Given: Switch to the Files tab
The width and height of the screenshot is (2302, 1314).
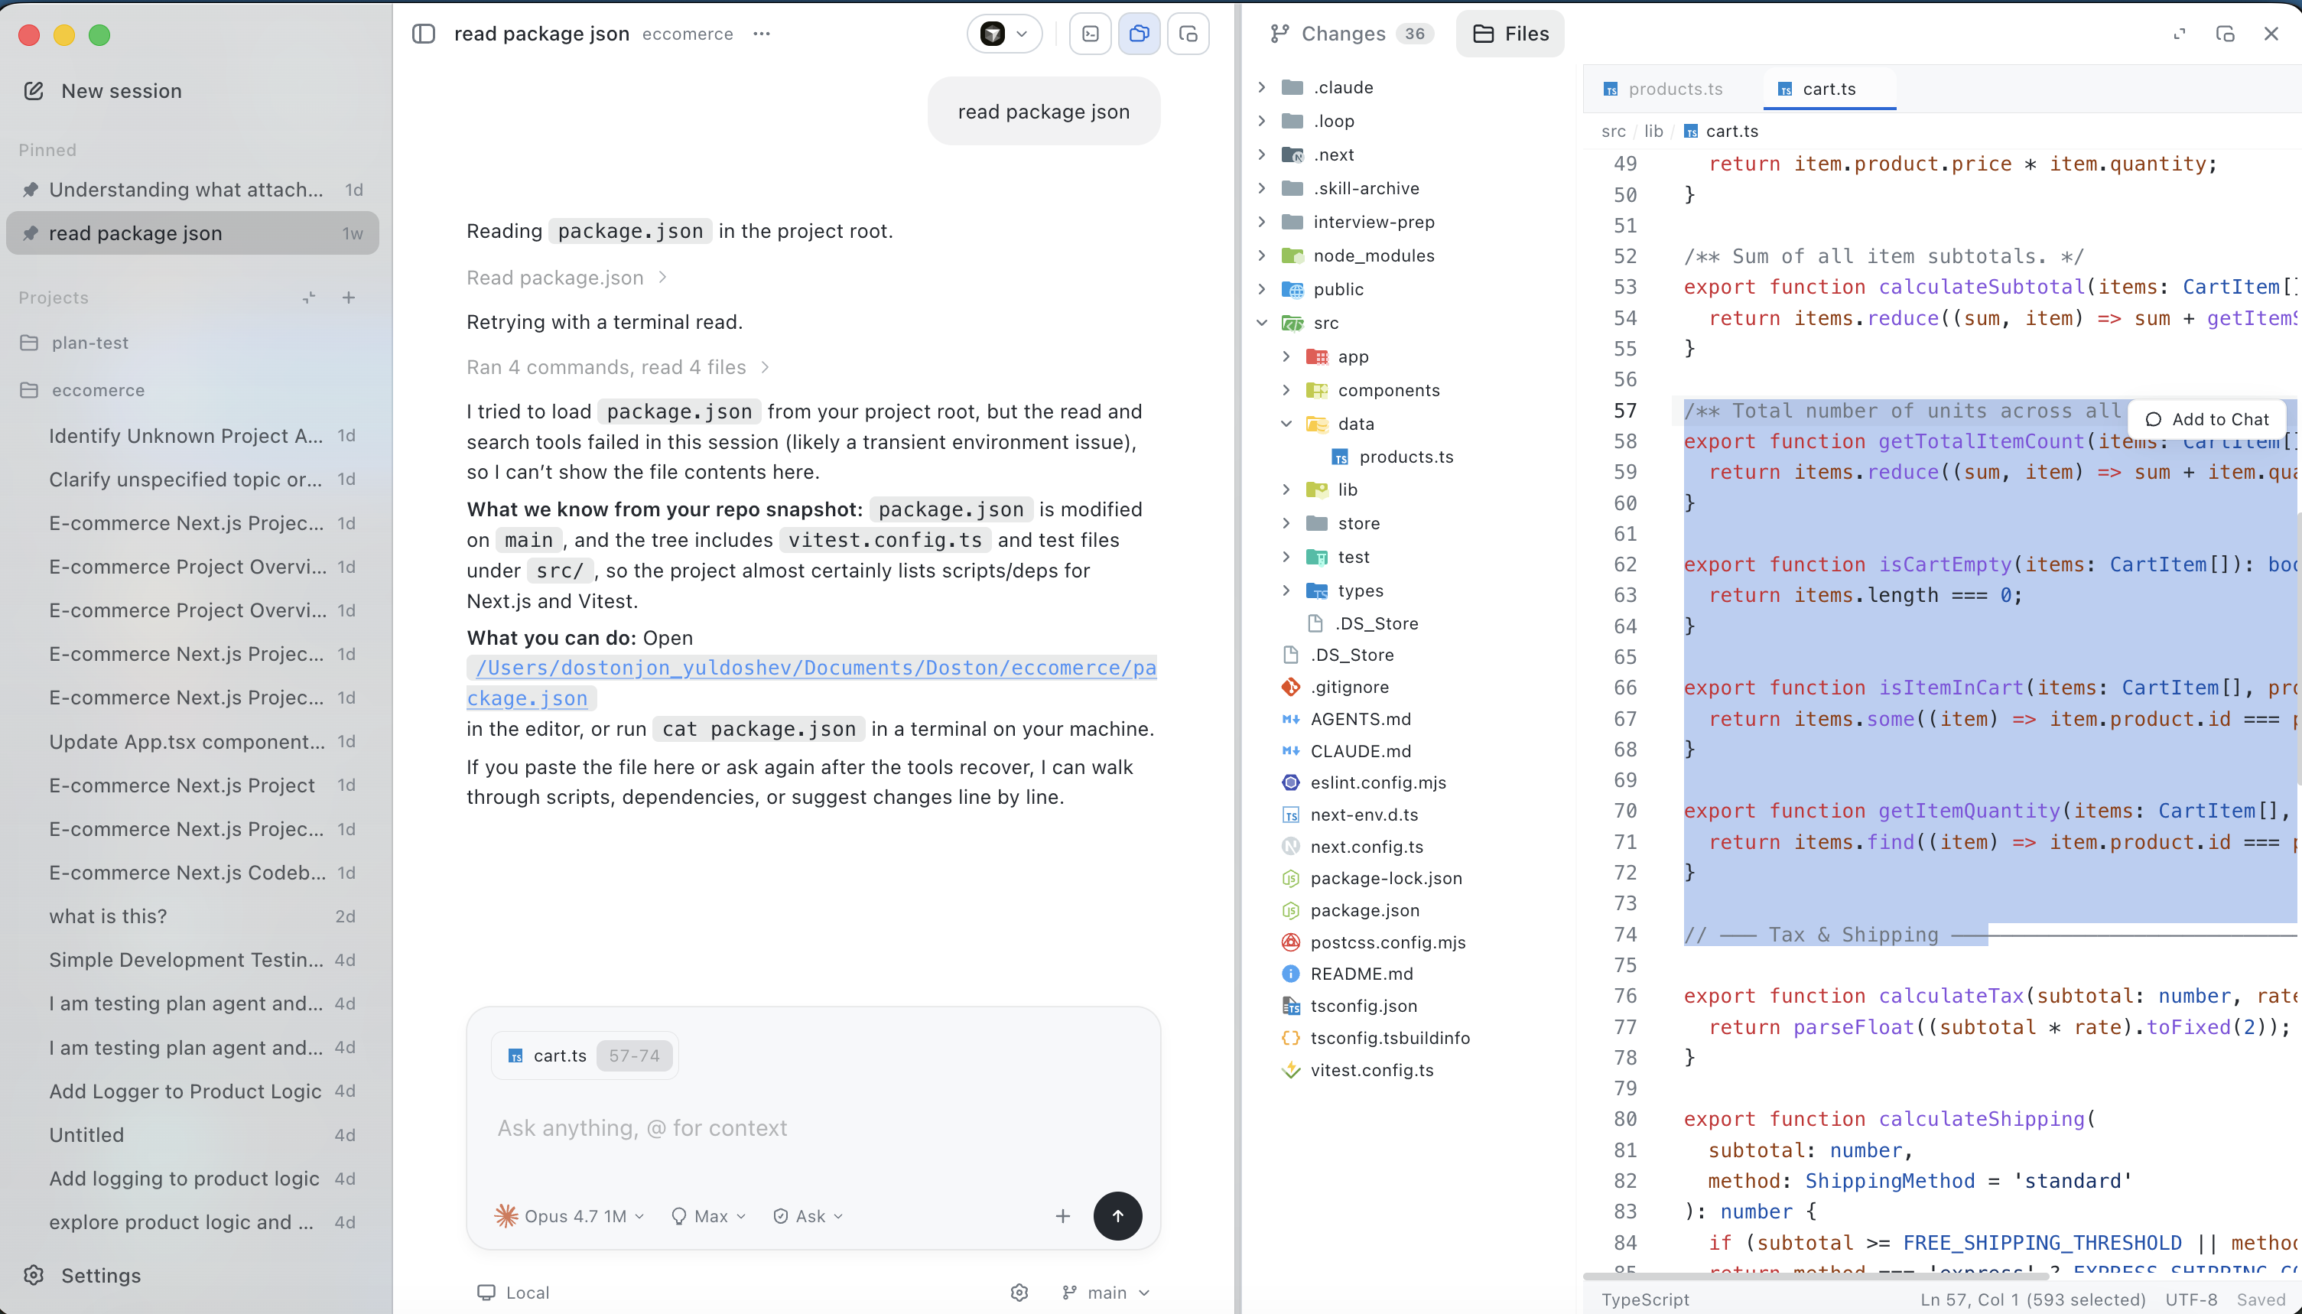Looking at the screenshot, I should point(1510,34).
